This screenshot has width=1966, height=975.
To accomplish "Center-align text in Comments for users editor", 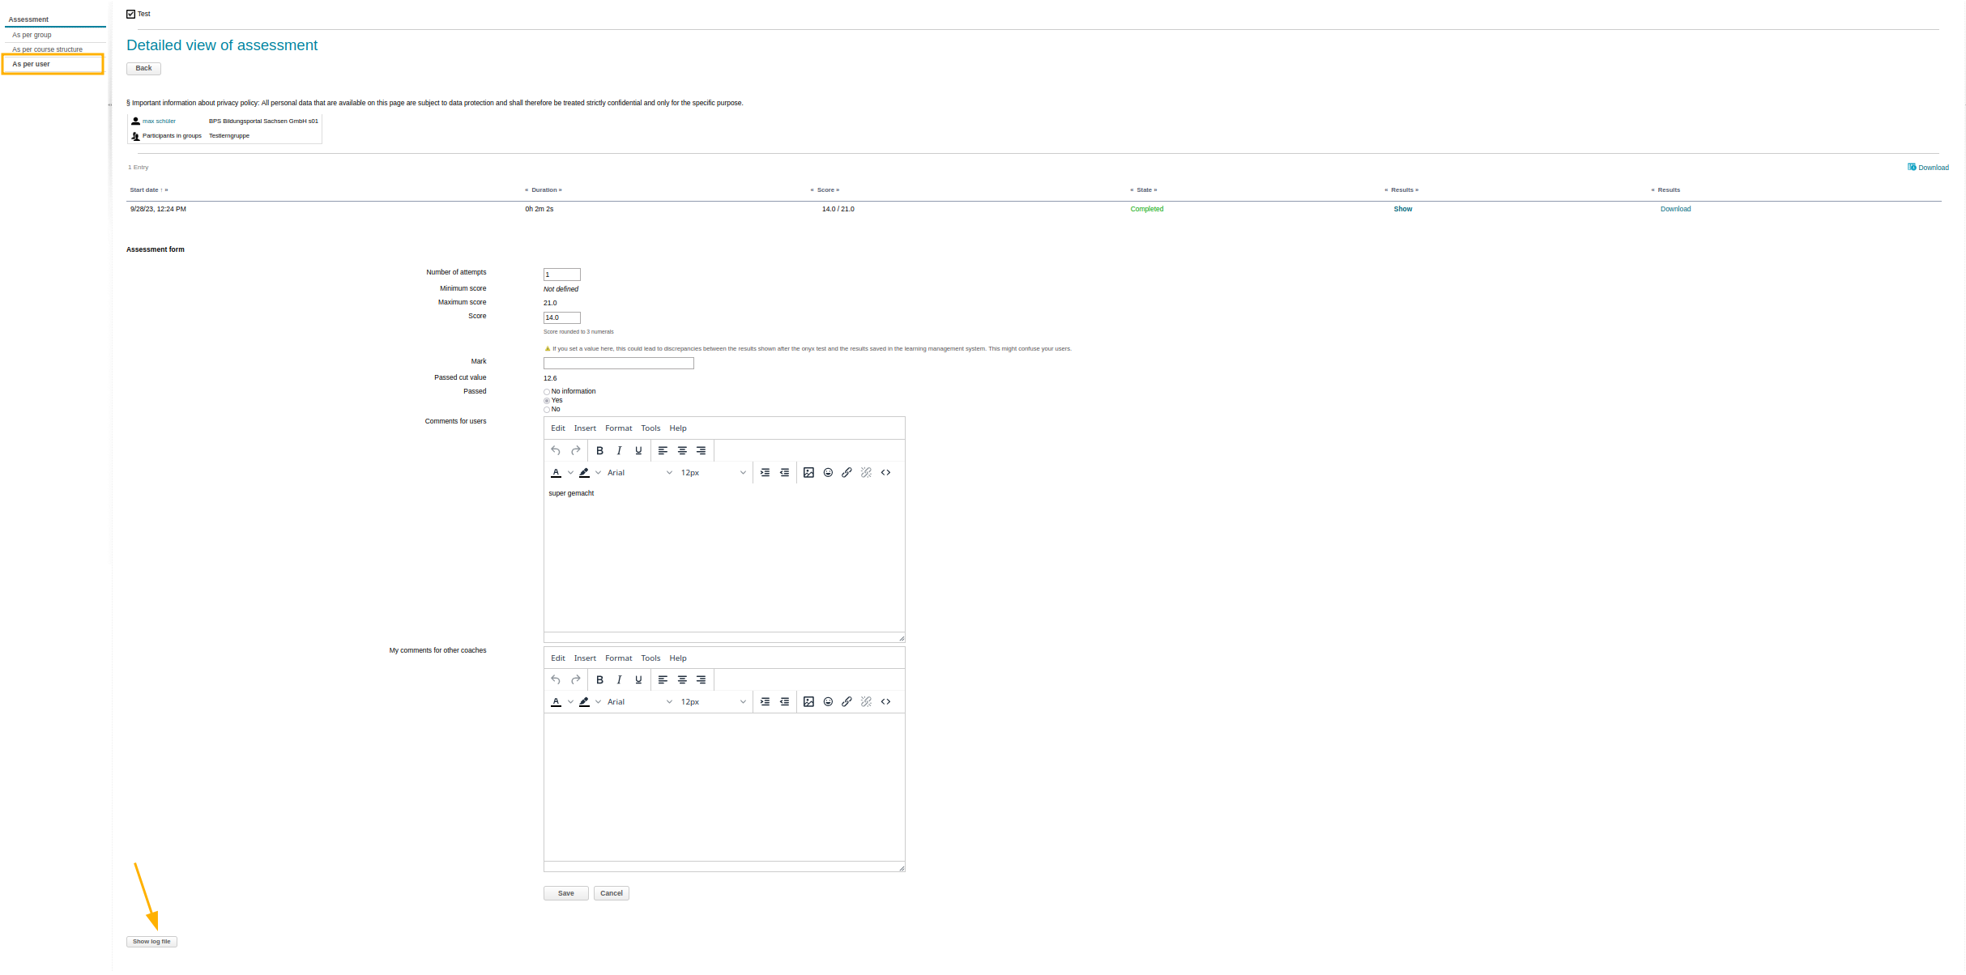I will click(682, 451).
